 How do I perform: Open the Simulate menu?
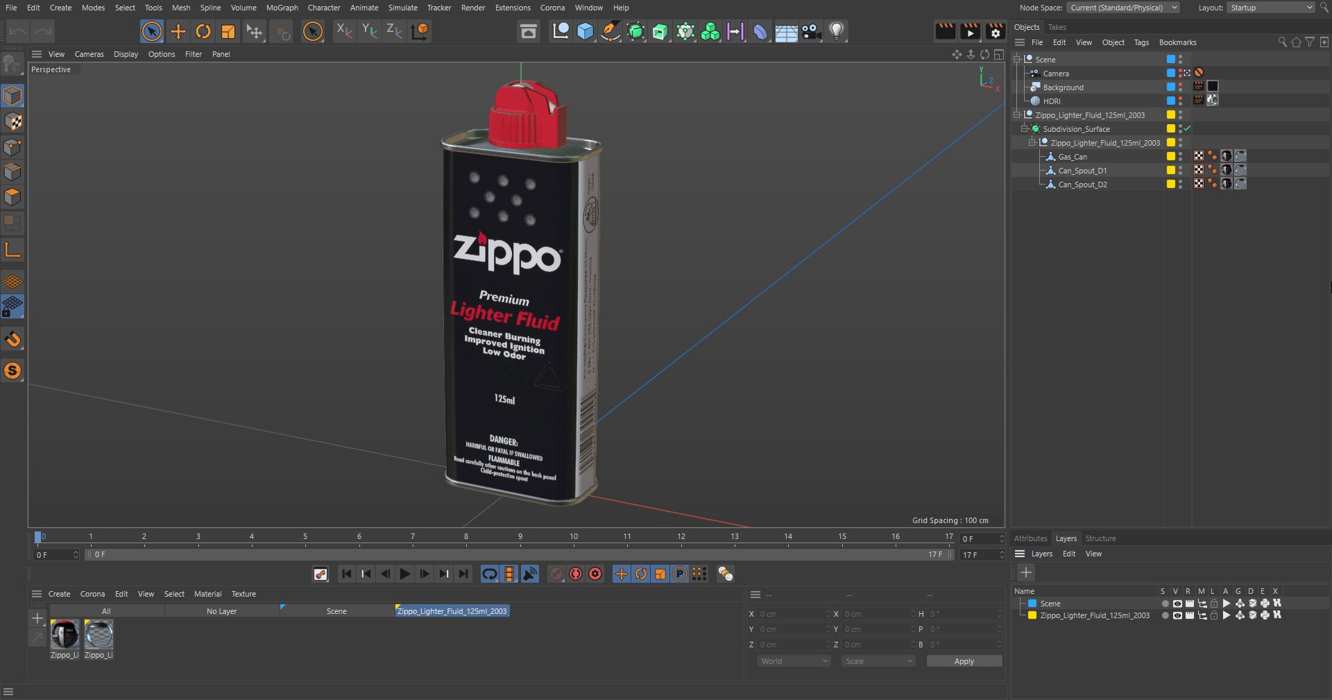point(402,8)
